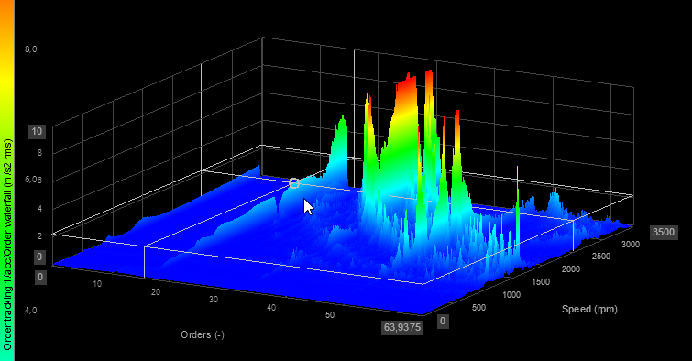Screen dimensions: 692x361
Task: Click the 1000 tick on Speed axis
Action: coord(511,294)
